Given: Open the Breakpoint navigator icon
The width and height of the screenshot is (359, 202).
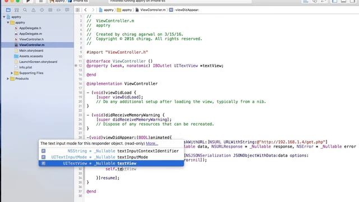Looking at the screenshot, I should coord(58,10).
